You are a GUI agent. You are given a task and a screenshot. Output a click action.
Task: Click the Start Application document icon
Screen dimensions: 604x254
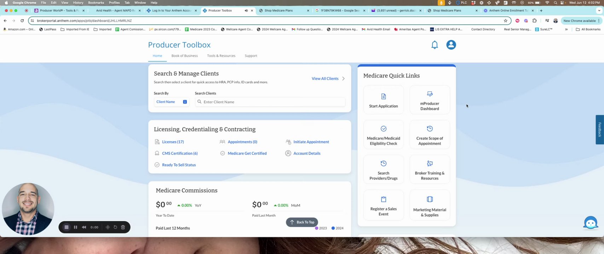click(384, 96)
